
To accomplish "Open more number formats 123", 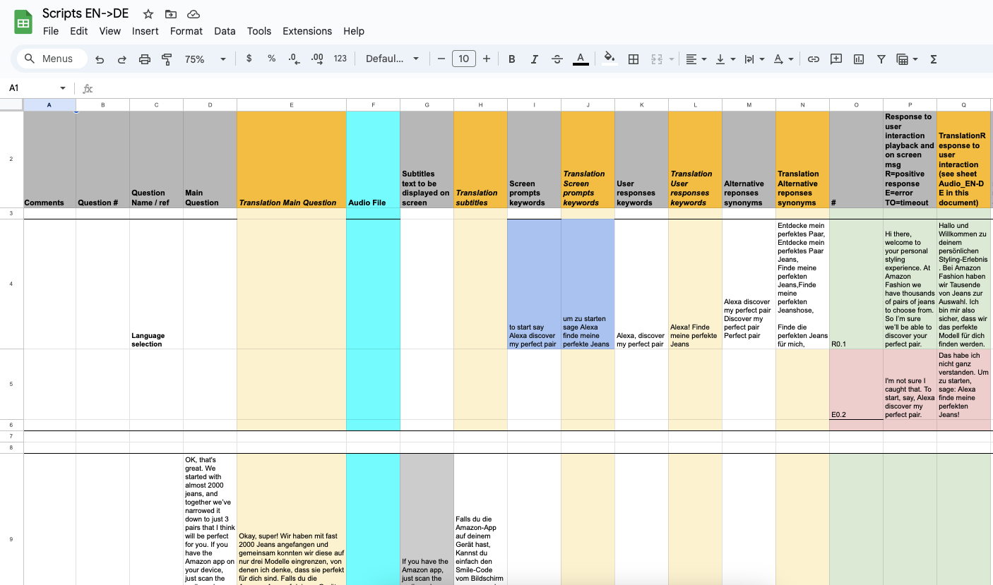I will [x=340, y=59].
